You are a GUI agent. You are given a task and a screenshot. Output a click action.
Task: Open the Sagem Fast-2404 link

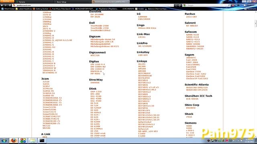(x=192, y=60)
